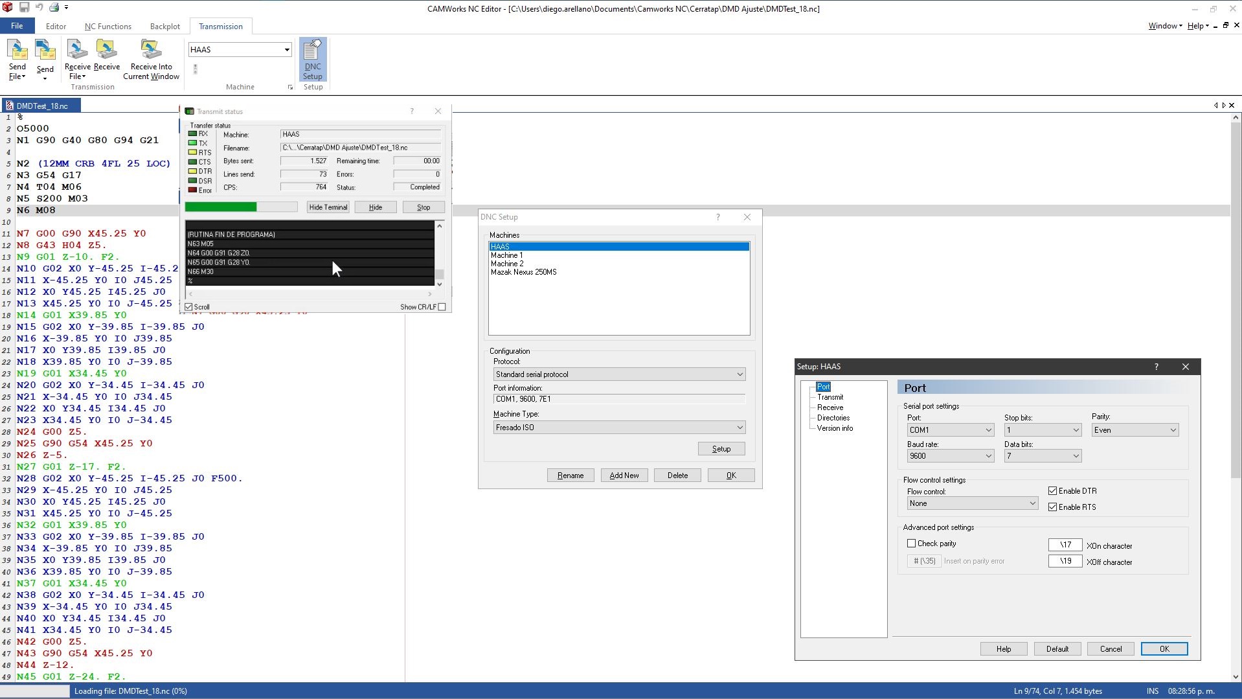
Task: Open the Stop bits dropdown
Action: click(x=1043, y=430)
